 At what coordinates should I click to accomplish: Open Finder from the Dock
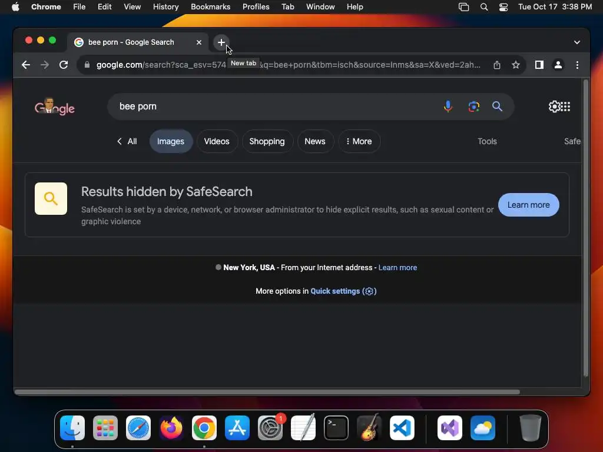(72, 428)
